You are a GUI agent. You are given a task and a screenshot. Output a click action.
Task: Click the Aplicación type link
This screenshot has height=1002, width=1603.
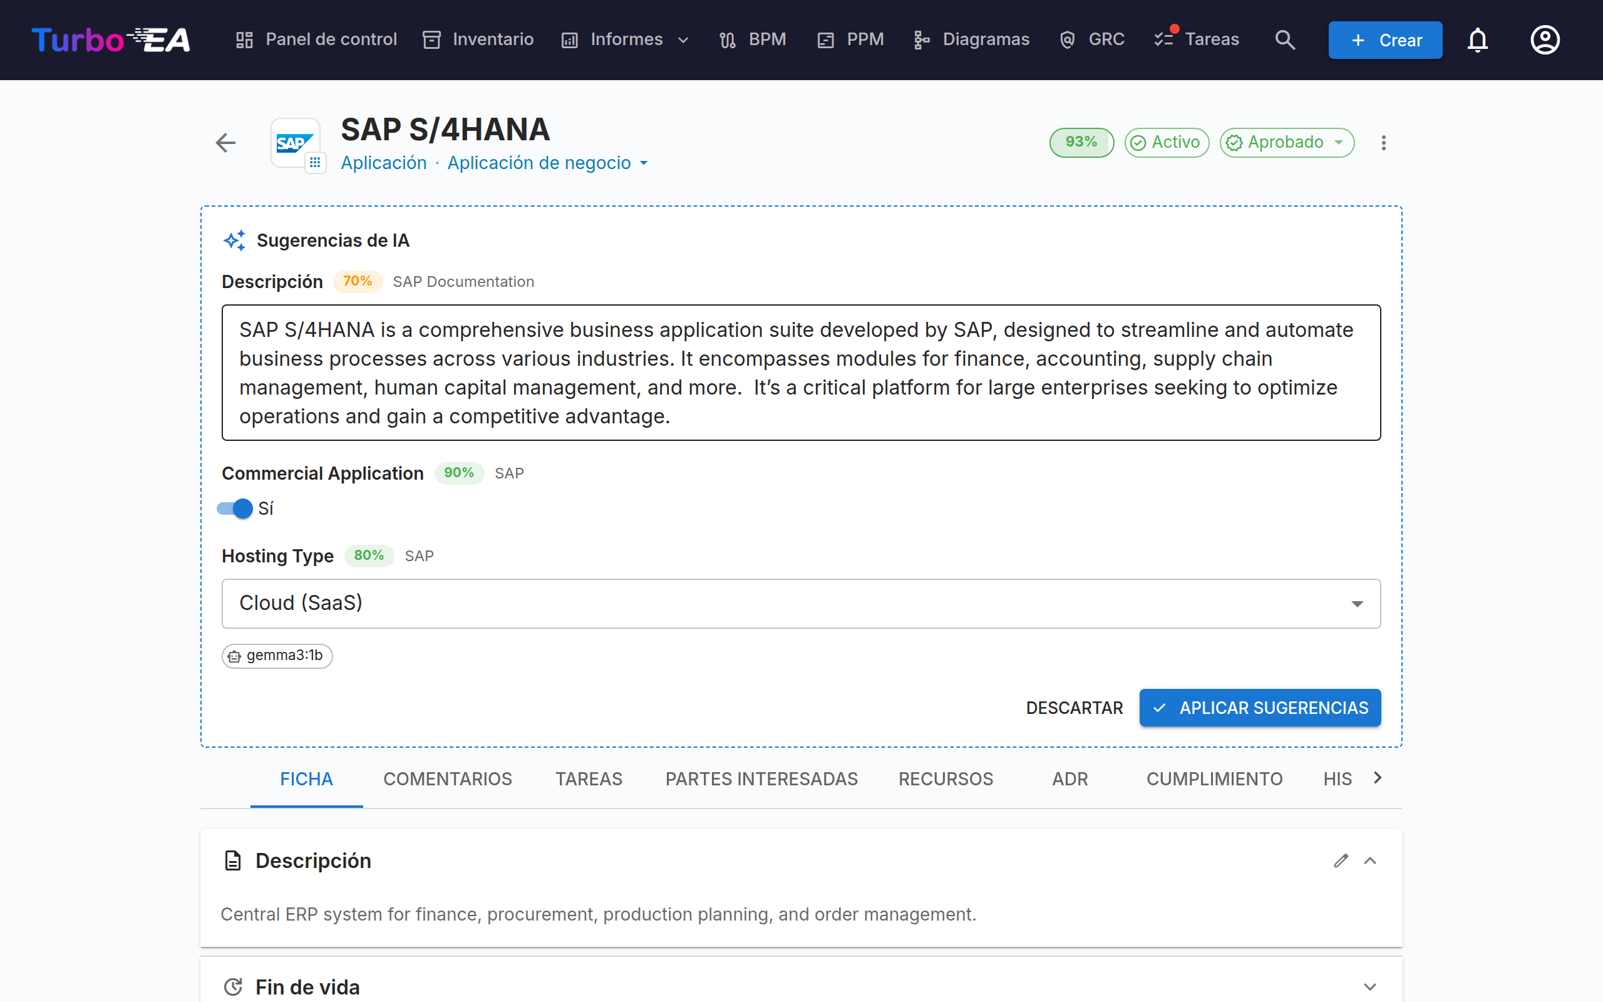(383, 163)
